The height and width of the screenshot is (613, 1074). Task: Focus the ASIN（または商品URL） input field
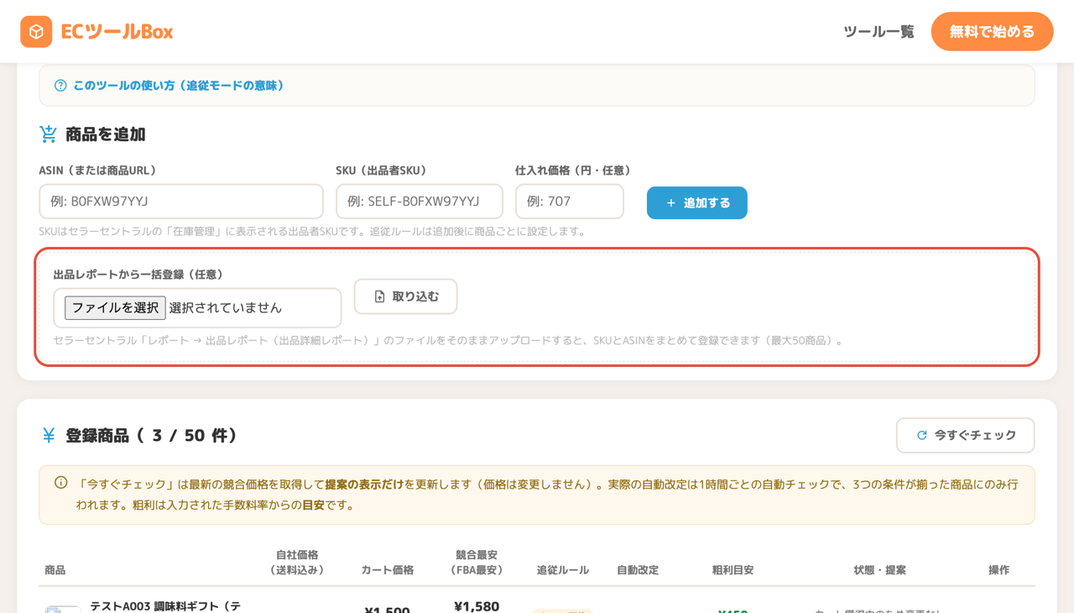point(181,202)
